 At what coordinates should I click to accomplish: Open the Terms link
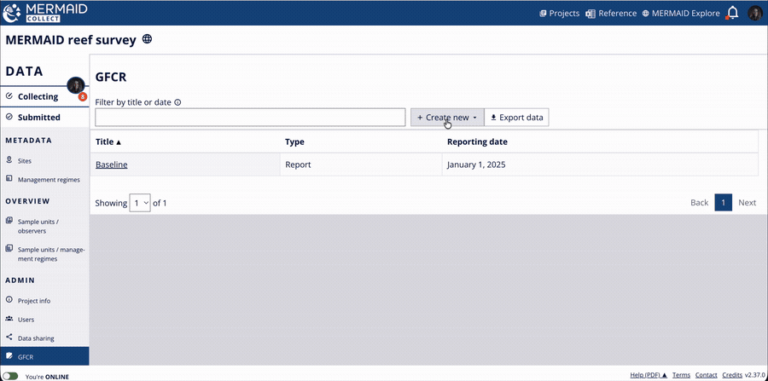(681, 375)
